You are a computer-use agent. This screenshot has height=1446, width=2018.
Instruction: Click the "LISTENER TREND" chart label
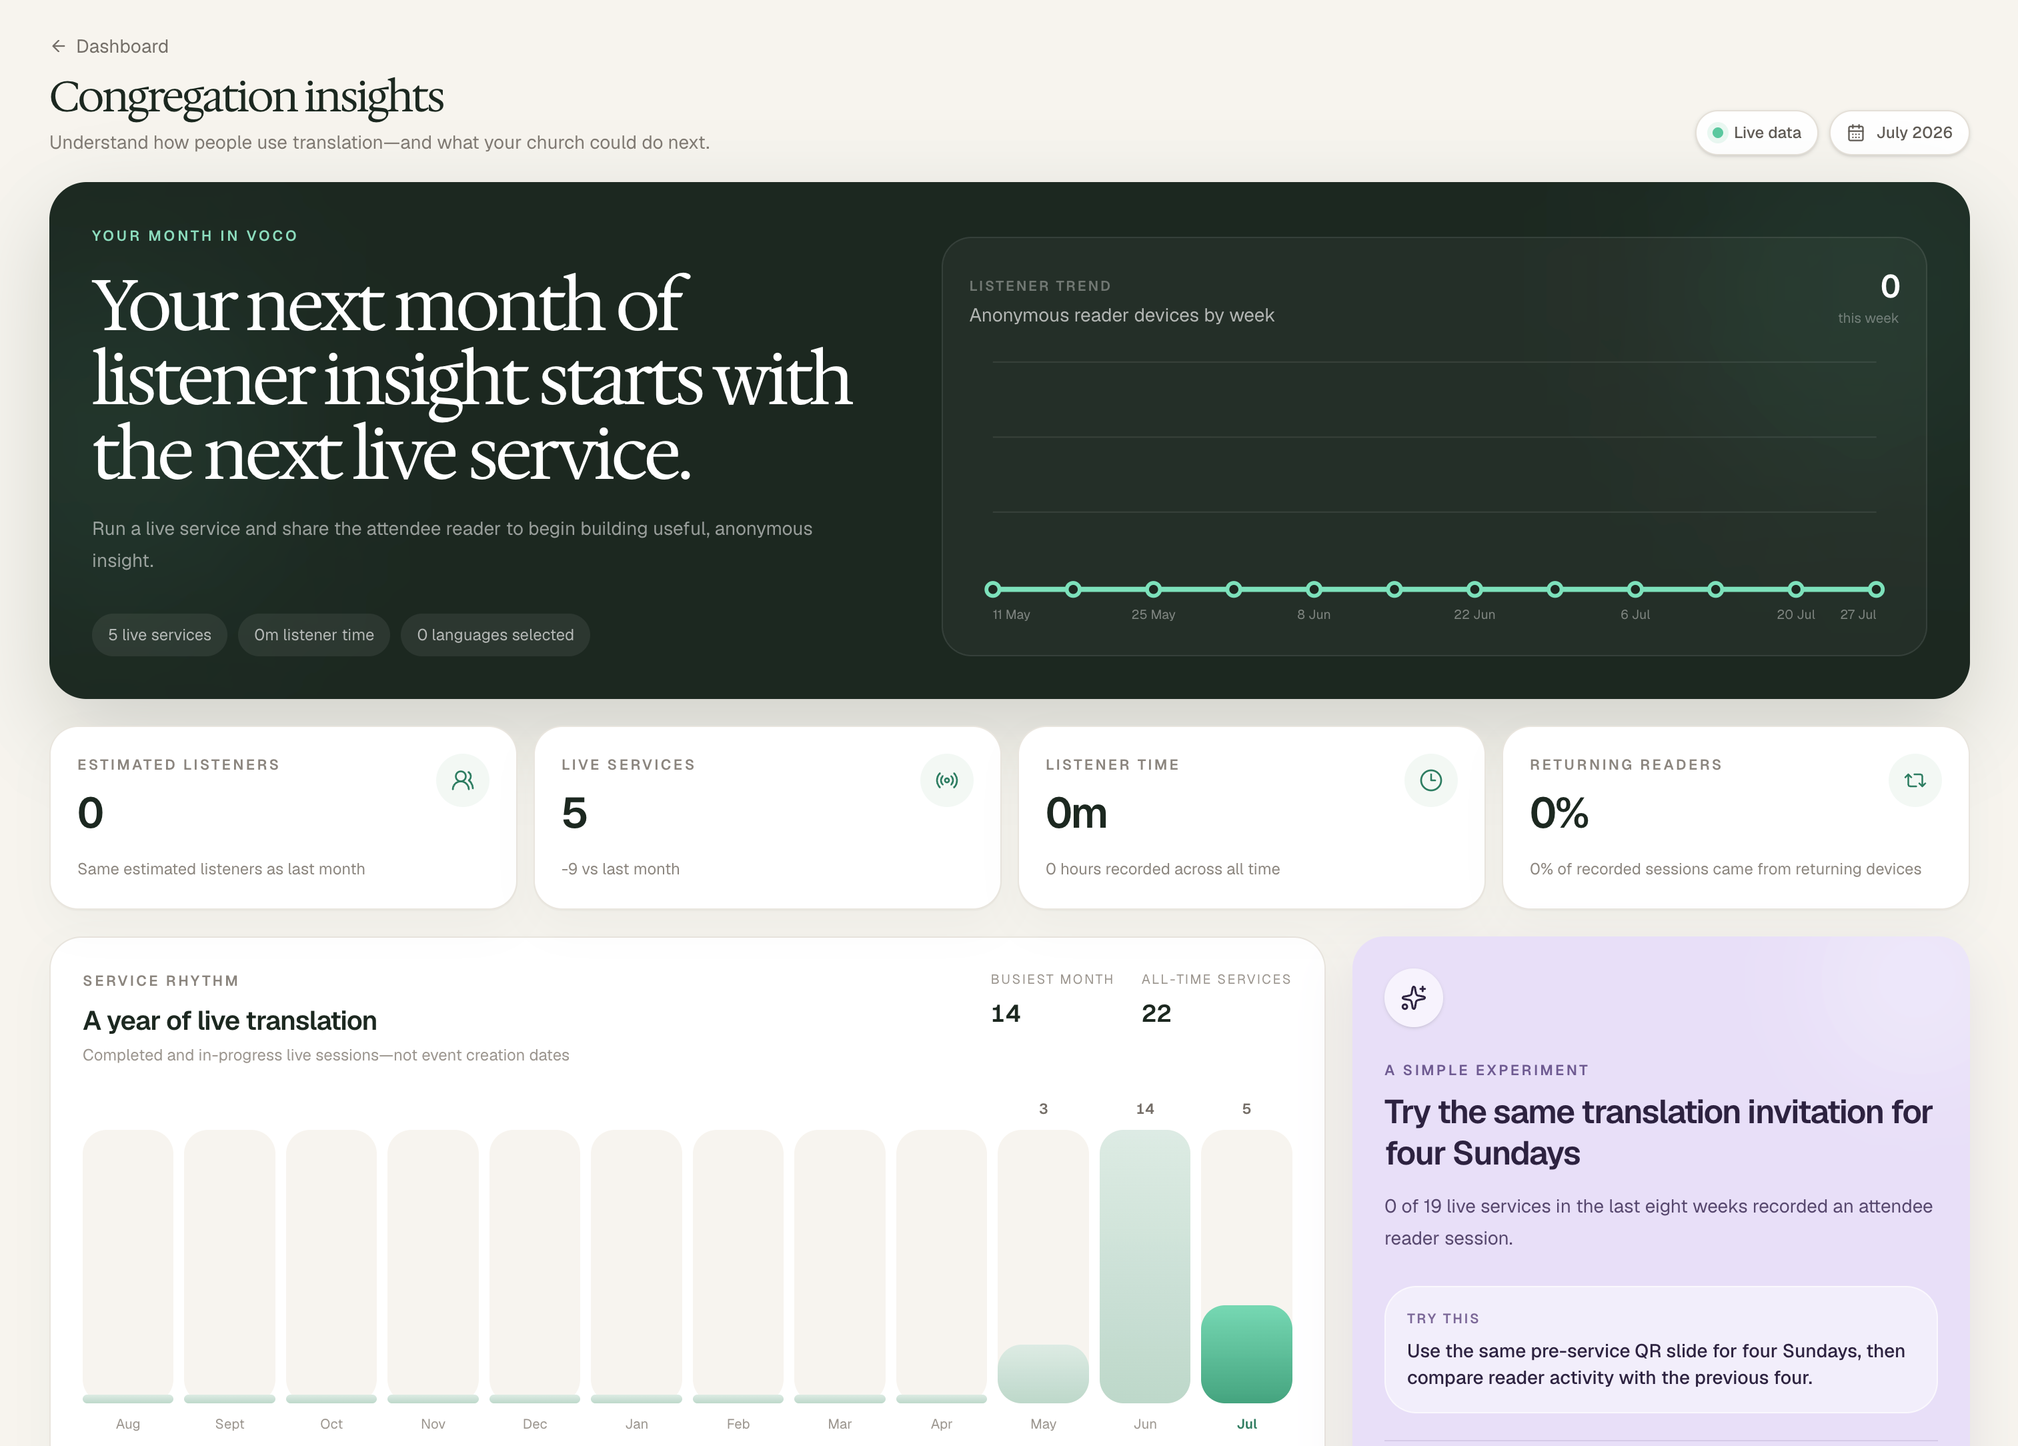[1040, 285]
